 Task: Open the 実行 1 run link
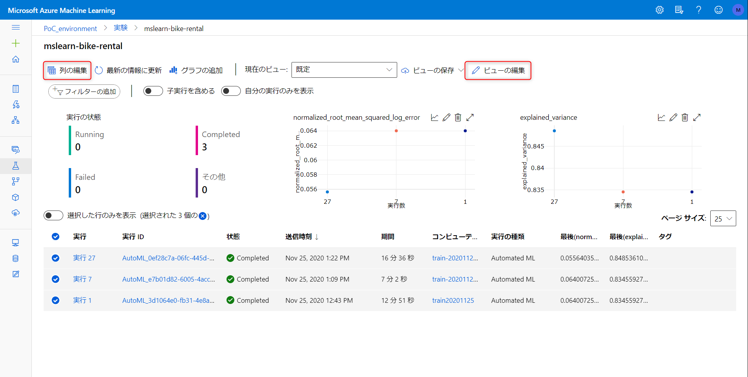coord(82,300)
